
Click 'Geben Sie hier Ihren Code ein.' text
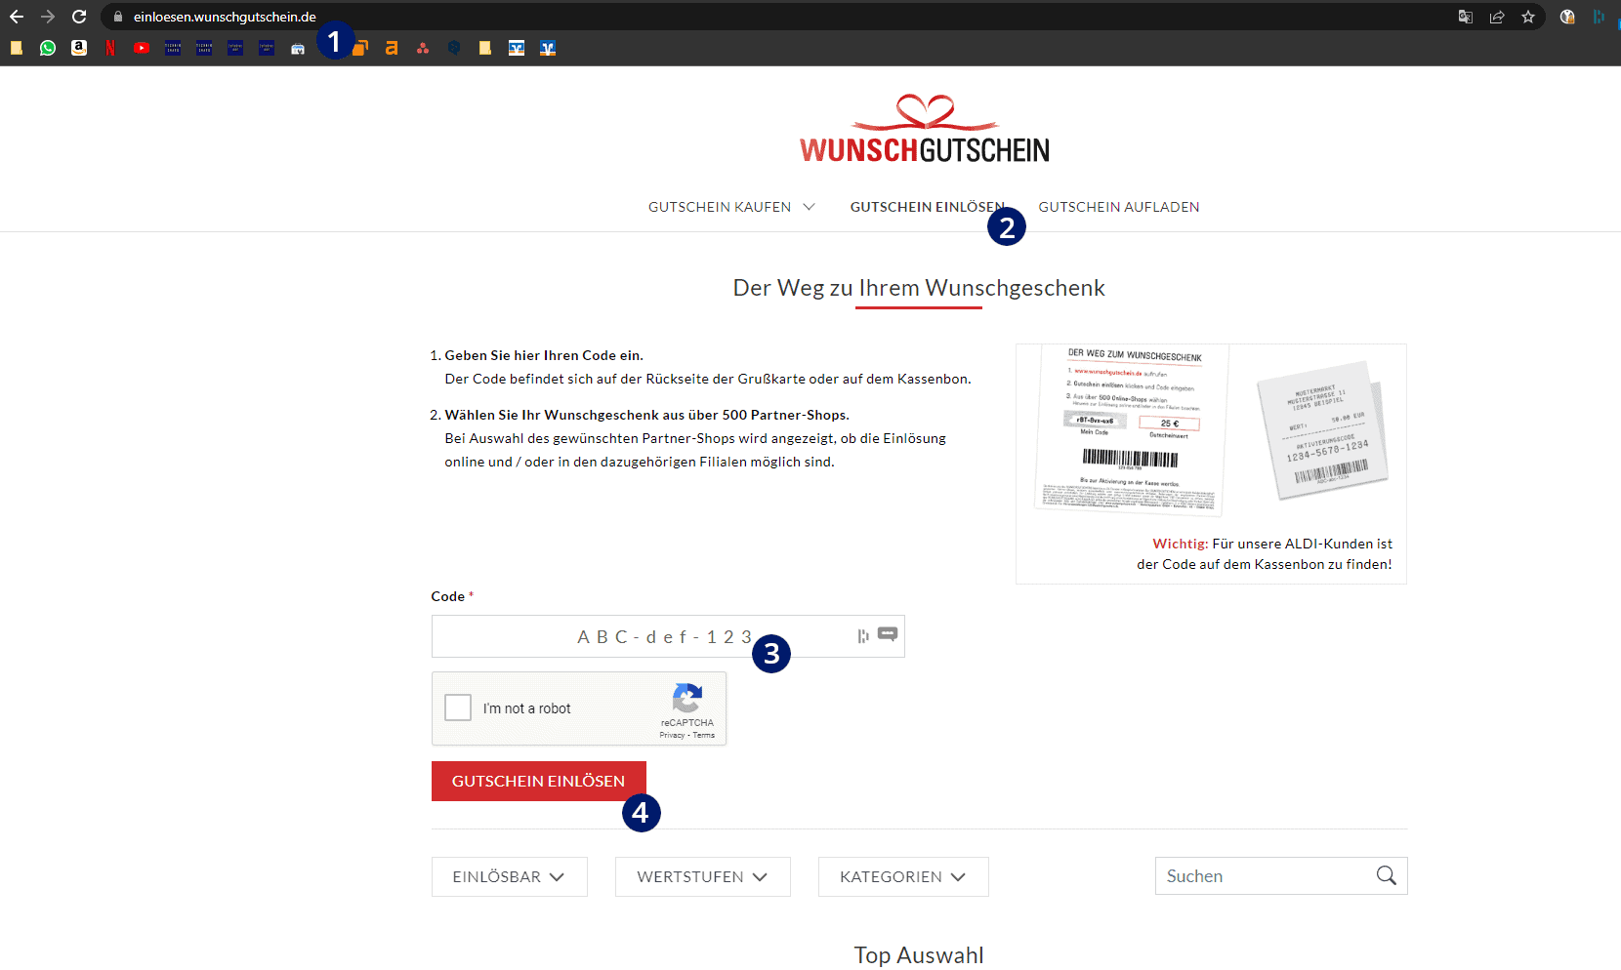click(544, 355)
